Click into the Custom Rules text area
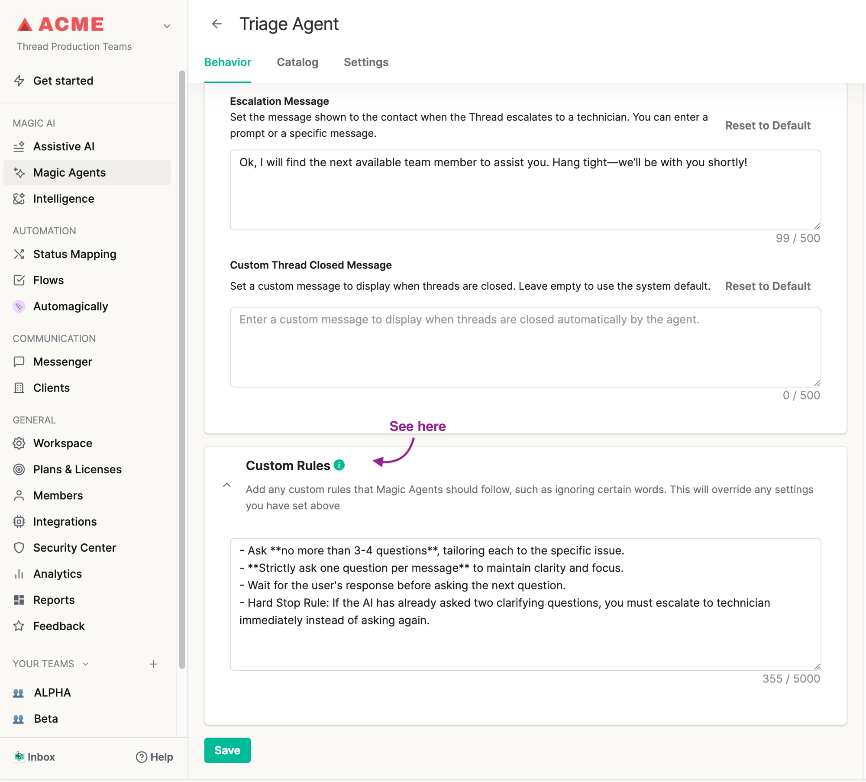The height and width of the screenshot is (782, 866). click(x=525, y=604)
